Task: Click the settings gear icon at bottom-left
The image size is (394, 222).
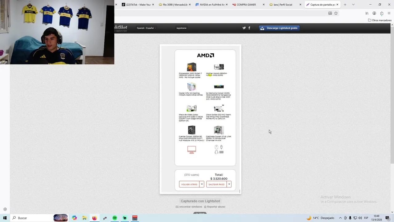Action: click(5, 209)
